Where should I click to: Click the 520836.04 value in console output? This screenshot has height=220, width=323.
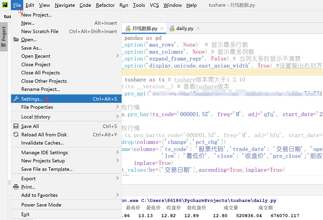coord(249,216)
